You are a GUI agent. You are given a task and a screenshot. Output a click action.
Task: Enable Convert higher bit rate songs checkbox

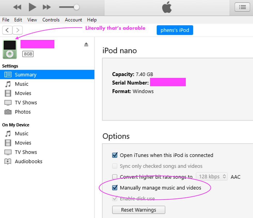click(115, 177)
